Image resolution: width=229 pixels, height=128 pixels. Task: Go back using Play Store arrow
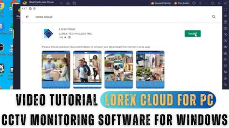(27, 17)
